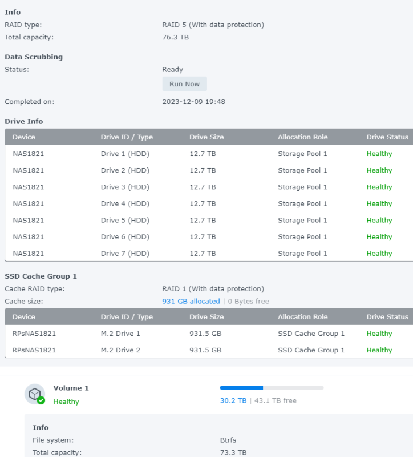Select the Drive 7 (HDD) row
This screenshot has height=457, width=413.
click(x=209, y=253)
